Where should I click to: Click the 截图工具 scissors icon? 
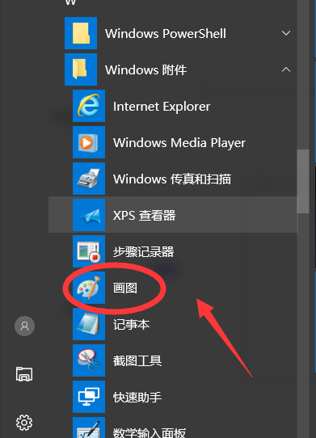coord(89,360)
